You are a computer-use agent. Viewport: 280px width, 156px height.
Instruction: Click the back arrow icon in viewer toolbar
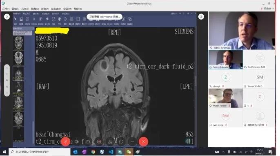[47, 19]
